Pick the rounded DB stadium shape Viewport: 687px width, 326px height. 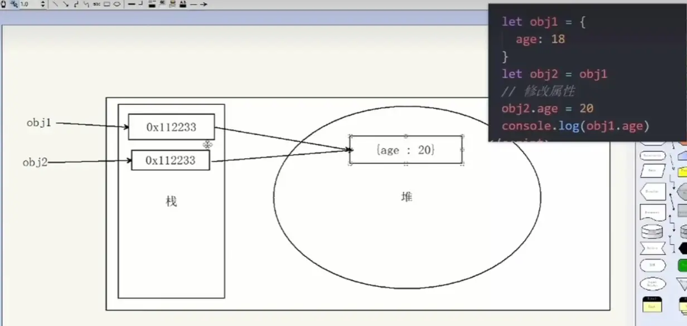[x=652, y=265]
